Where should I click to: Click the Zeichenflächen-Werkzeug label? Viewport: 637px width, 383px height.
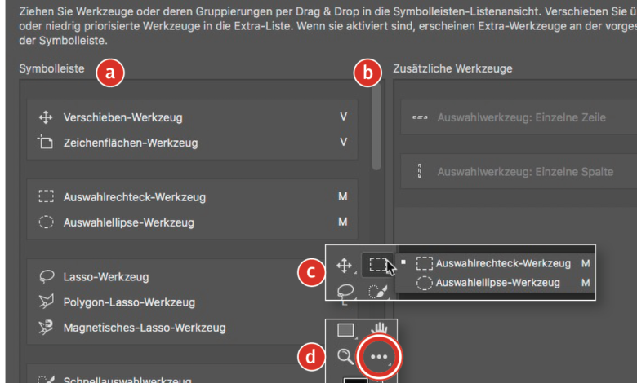131,143
